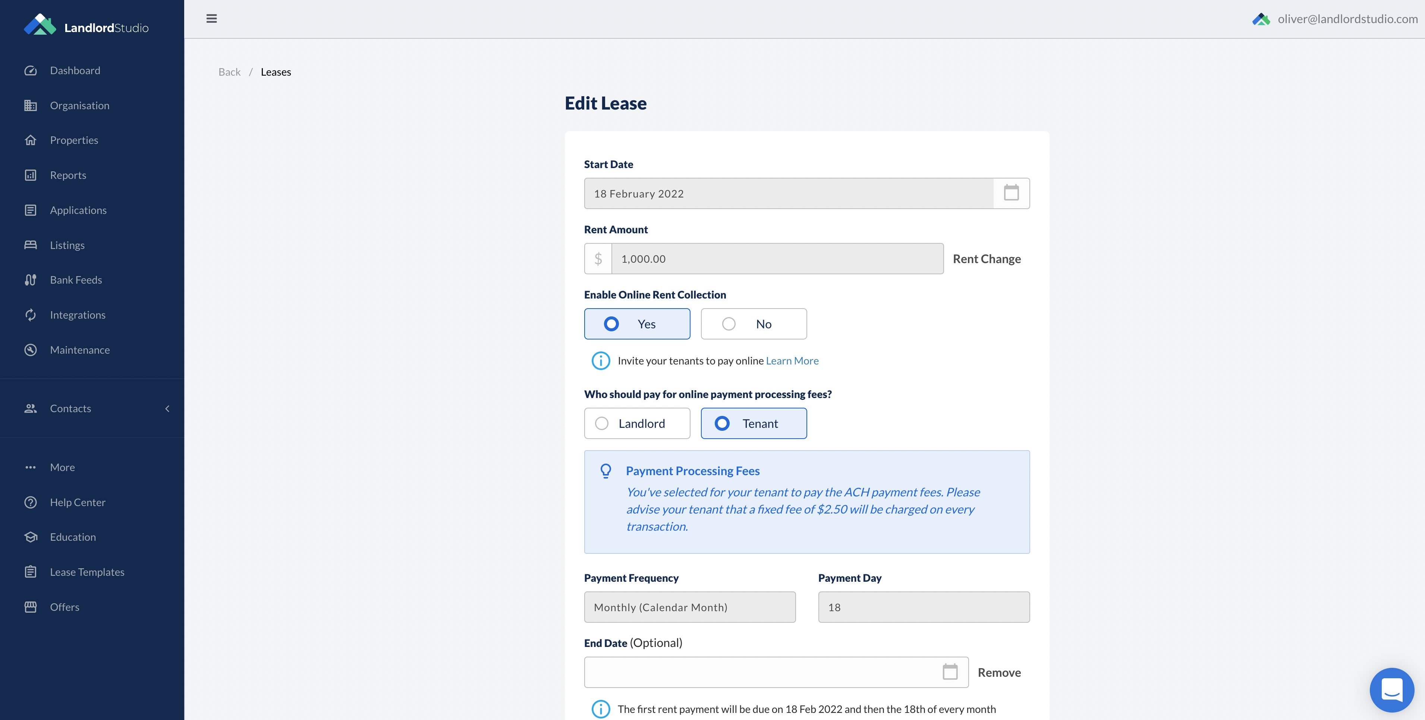Click the lightbulb icon in Payment Processing Fees
The width and height of the screenshot is (1425, 720).
tap(606, 471)
